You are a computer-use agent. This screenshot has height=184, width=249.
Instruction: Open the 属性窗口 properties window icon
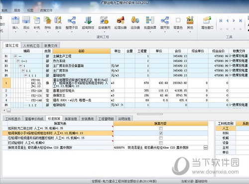point(207,20)
